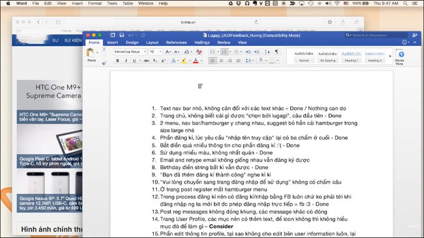Apply the No Spacing style

[x=328, y=57]
